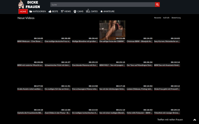Open video titled 'BBW Webcam – Eine Show ...'
The image size is (199, 124).
30,41
